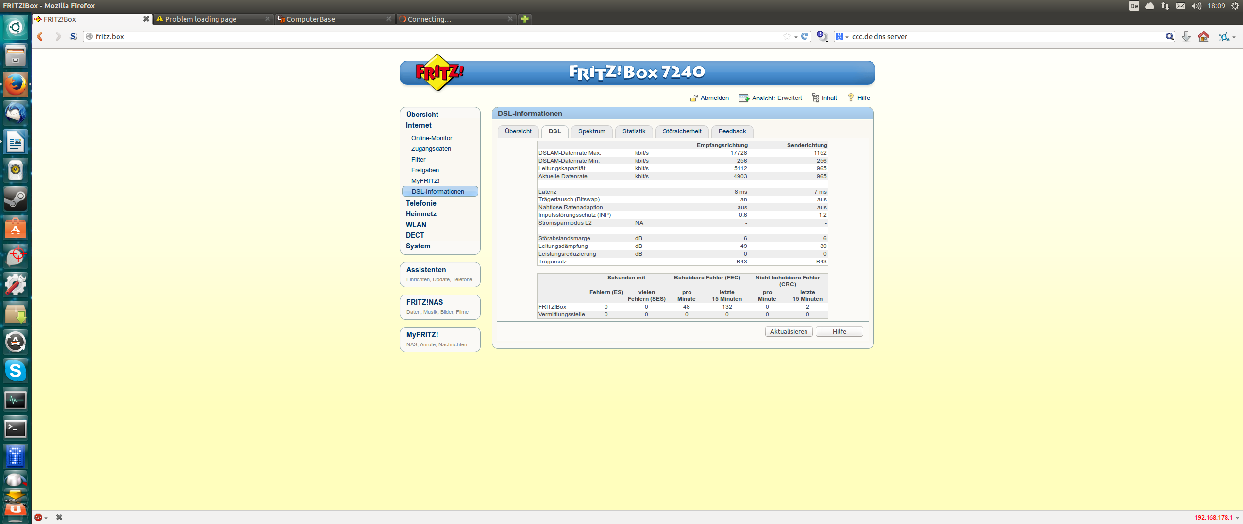This screenshot has width=1243, height=524.
Task: Switch to the Spektrum tab
Action: click(x=591, y=131)
